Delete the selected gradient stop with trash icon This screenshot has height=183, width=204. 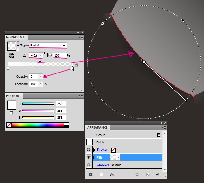[x=76, y=65]
